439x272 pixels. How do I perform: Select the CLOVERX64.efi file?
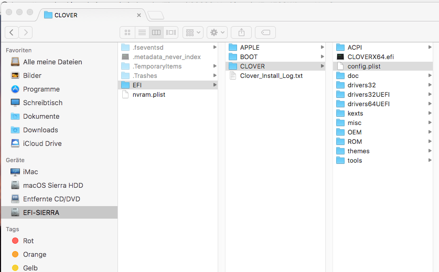383,57
